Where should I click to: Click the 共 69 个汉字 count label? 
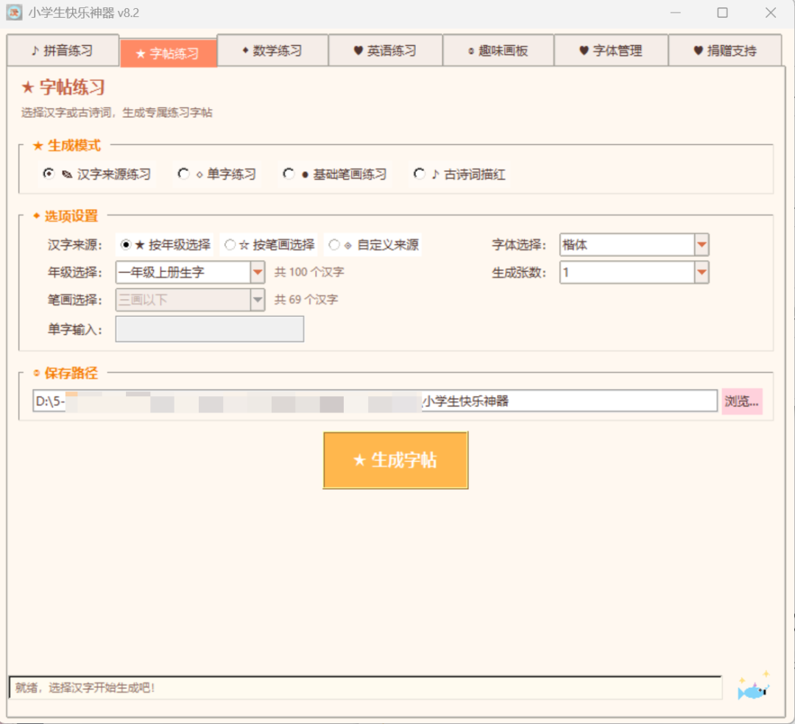tap(306, 300)
